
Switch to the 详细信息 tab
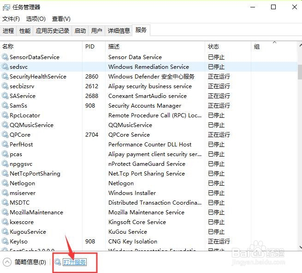[x=118, y=30]
